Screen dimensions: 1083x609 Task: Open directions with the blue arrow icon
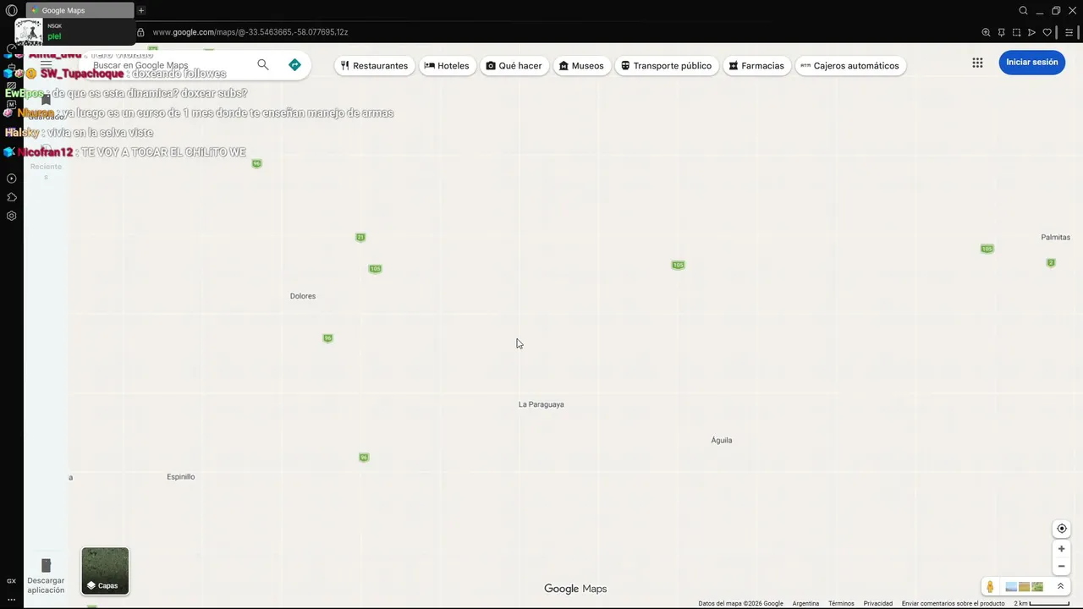[294, 65]
